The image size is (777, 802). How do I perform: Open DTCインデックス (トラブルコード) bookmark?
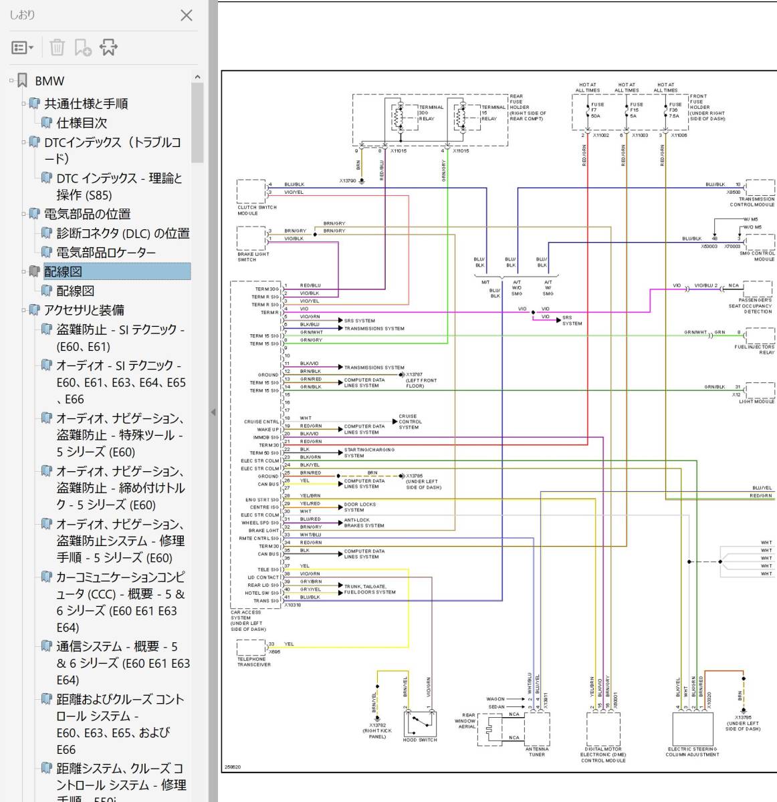(x=112, y=150)
